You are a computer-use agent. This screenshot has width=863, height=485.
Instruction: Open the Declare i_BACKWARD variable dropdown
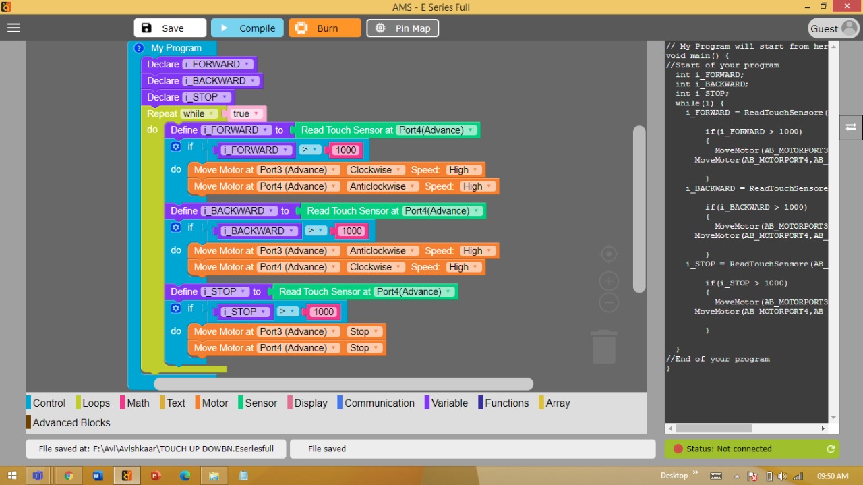220,80
